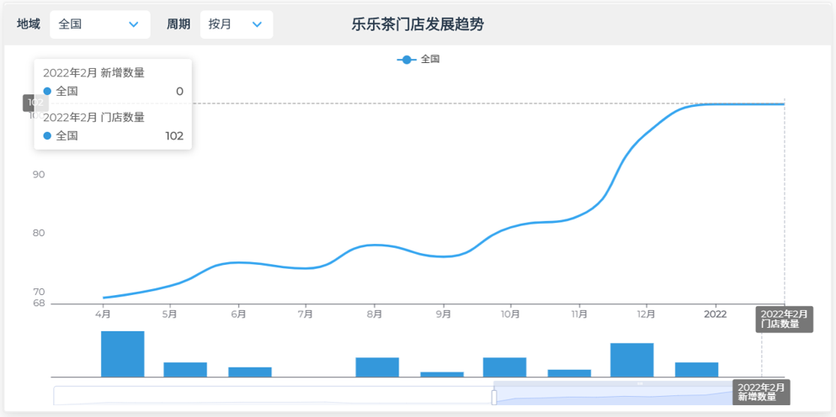Click the 2022年2月 门店数量 axis pointer label
Image resolution: width=836 pixels, height=417 pixels.
[783, 319]
